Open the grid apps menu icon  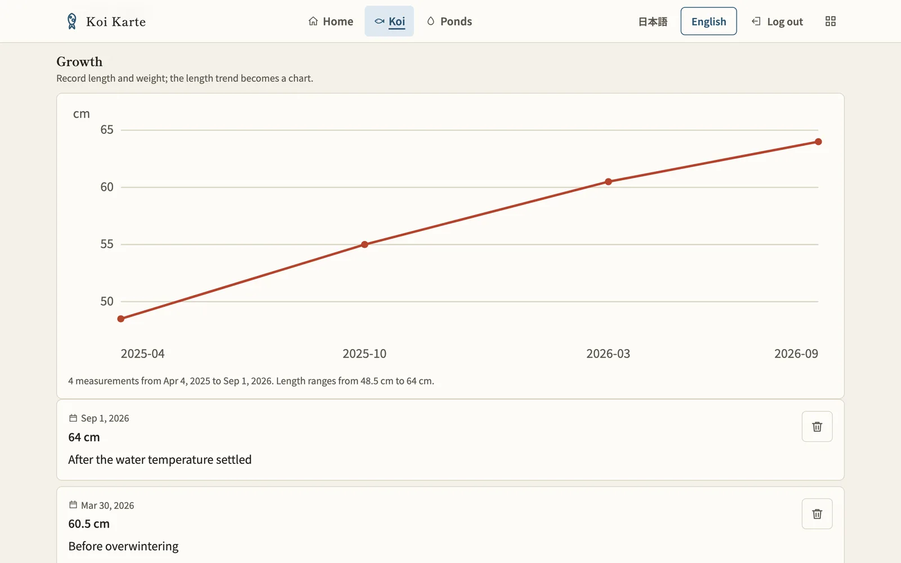(830, 21)
